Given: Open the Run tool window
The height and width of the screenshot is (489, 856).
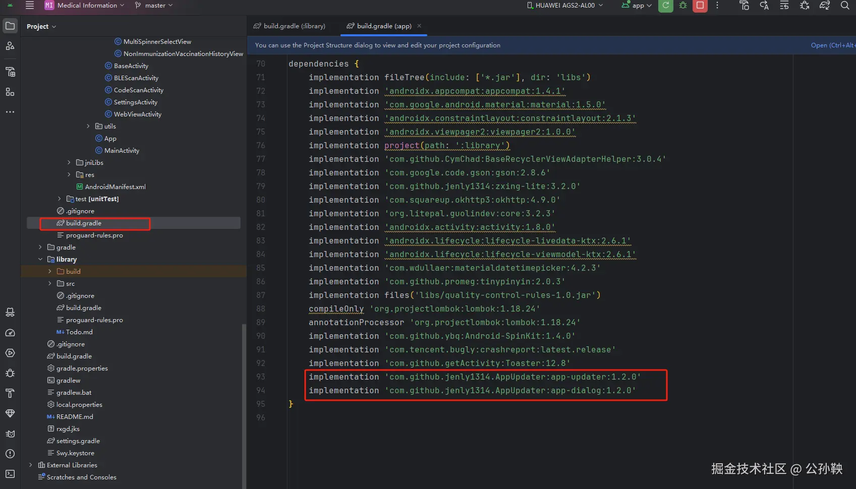Looking at the screenshot, I should click(10, 353).
